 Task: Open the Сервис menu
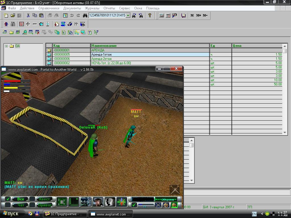pyautogui.click(x=124, y=8)
